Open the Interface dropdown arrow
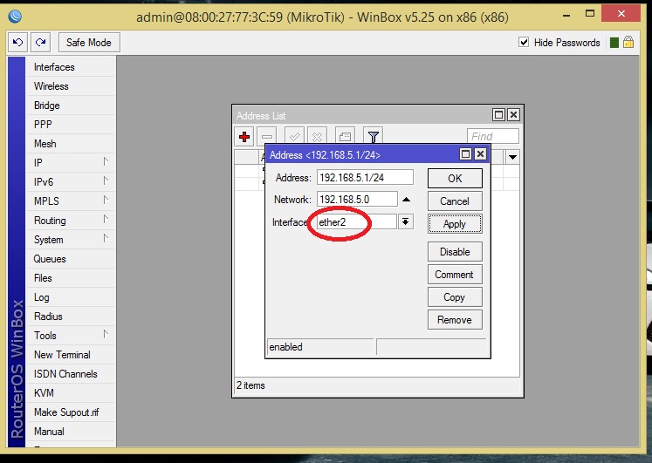 click(x=405, y=221)
